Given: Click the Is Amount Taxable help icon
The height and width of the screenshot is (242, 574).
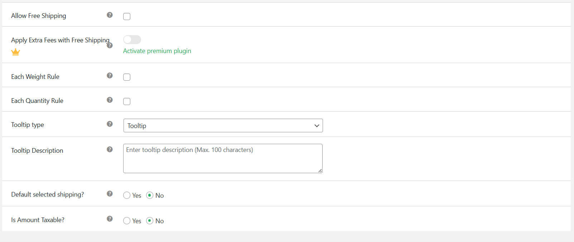Looking at the screenshot, I should (110, 219).
